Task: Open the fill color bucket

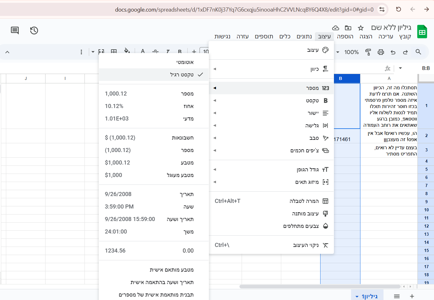Action: [x=127, y=52]
